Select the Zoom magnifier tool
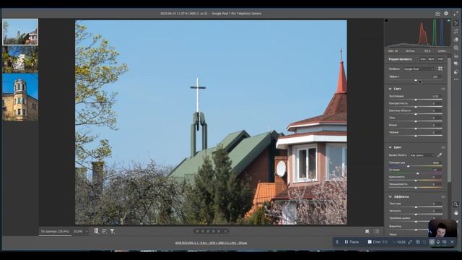Image resolution: width=462 pixels, height=260 pixels. click(x=456, y=204)
